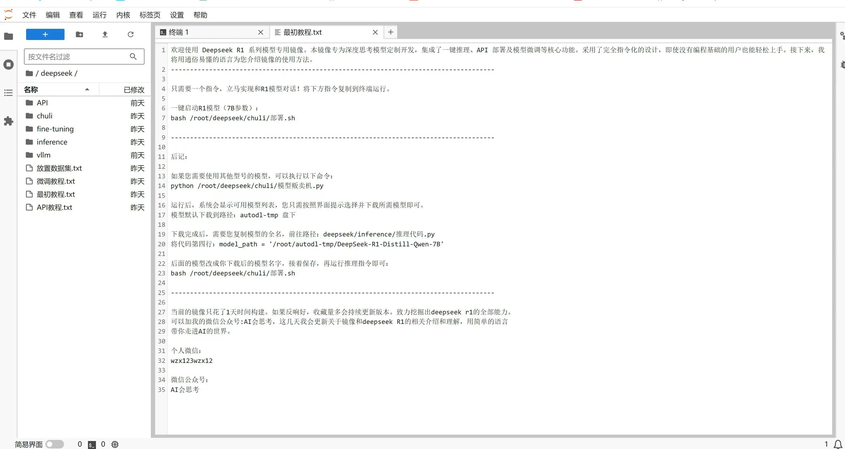Open the file browser sidebar icon
The height and width of the screenshot is (449, 845).
[x=9, y=36]
